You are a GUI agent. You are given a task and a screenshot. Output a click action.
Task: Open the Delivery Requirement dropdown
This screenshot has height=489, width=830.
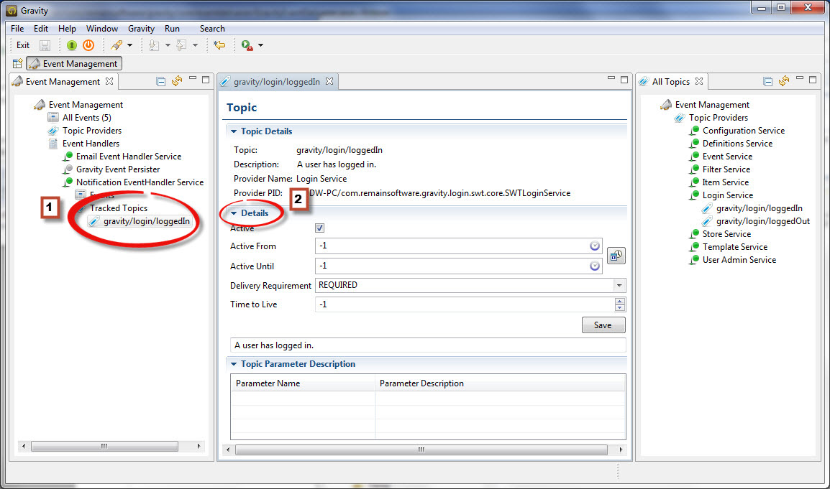click(x=619, y=285)
